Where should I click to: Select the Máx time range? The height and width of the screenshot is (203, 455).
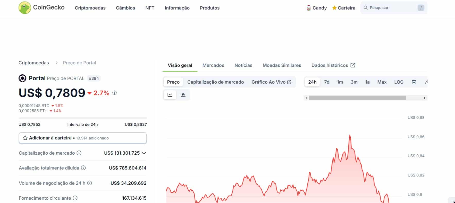pyautogui.click(x=382, y=82)
